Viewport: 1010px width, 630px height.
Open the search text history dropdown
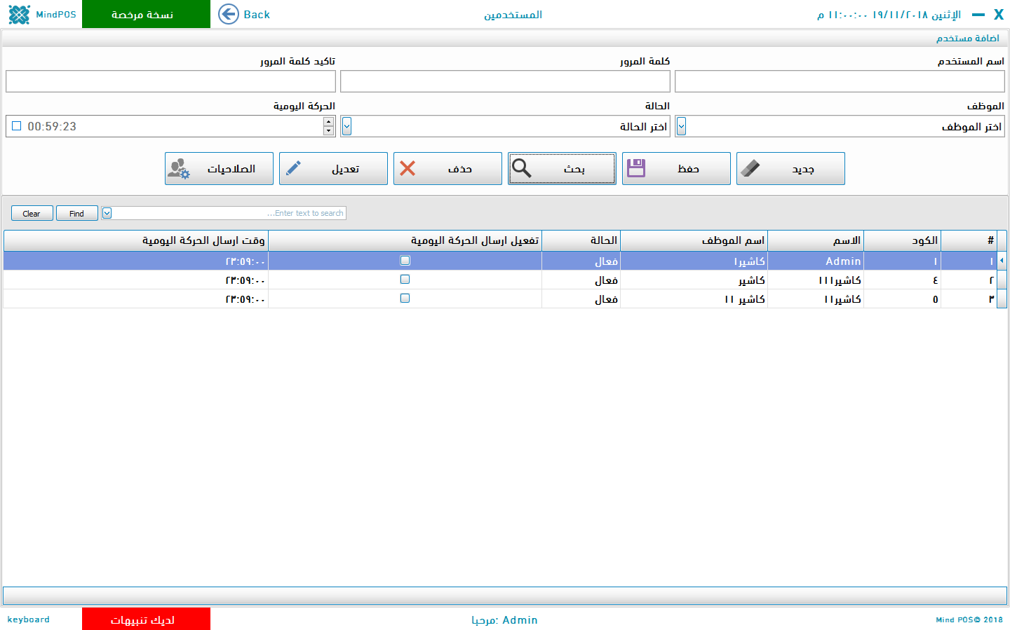click(x=107, y=213)
